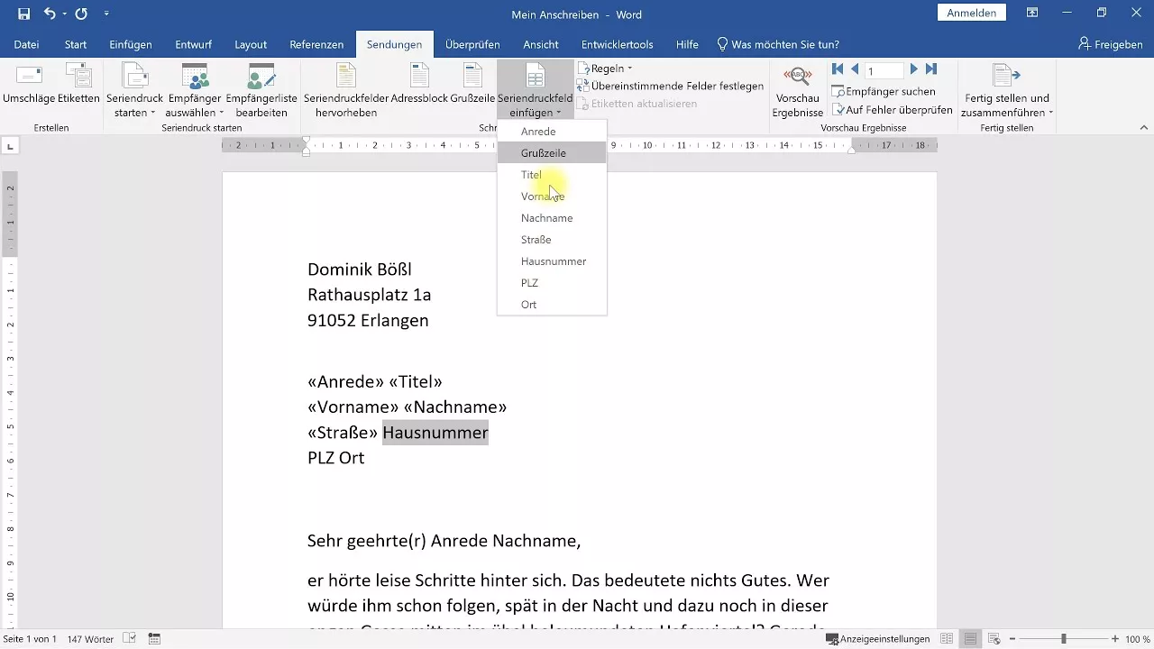
Task: Click the Freigeben button
Action: pos(1110,43)
